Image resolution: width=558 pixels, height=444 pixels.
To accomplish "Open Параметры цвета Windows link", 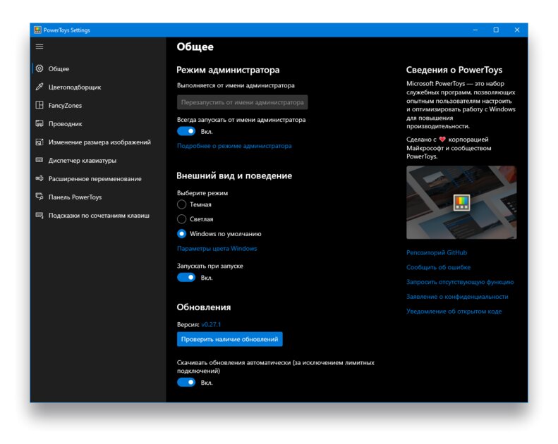I will coord(217,249).
